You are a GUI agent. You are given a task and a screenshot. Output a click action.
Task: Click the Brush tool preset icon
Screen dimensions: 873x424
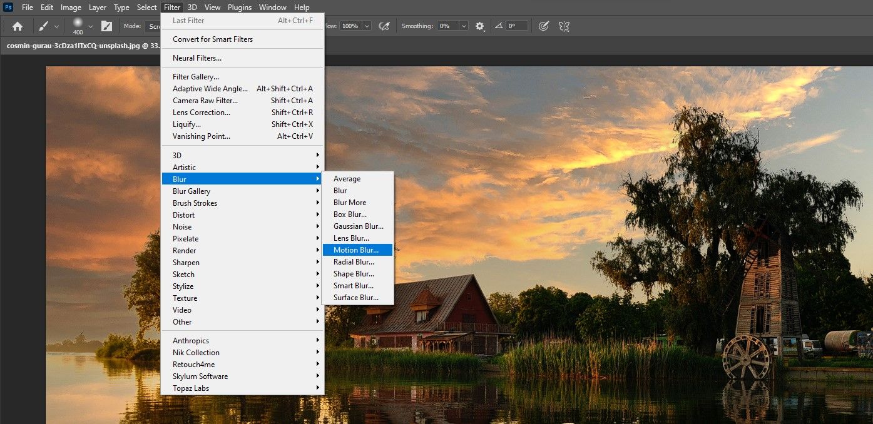(44, 26)
